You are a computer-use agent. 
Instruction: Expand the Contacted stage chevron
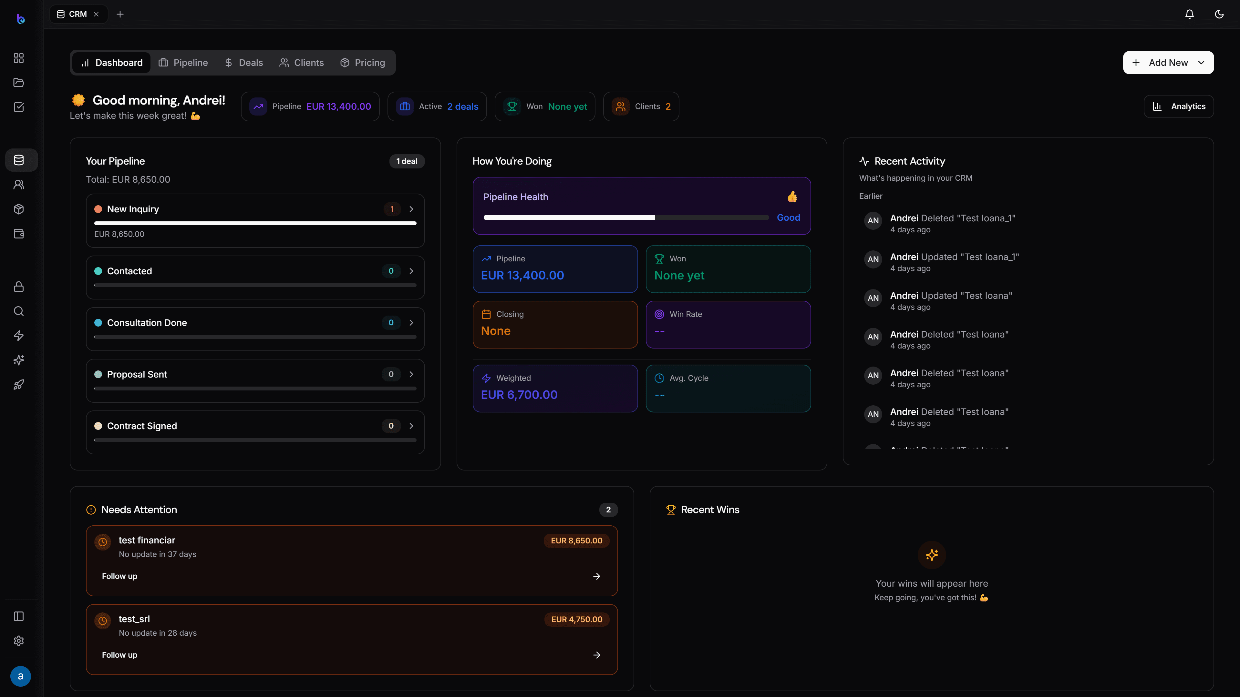tap(411, 271)
